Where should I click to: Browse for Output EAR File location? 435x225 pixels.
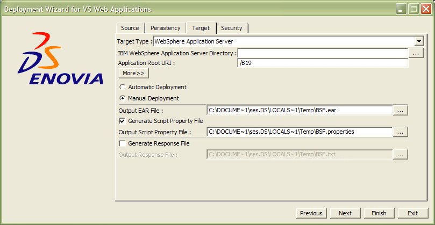click(400, 111)
